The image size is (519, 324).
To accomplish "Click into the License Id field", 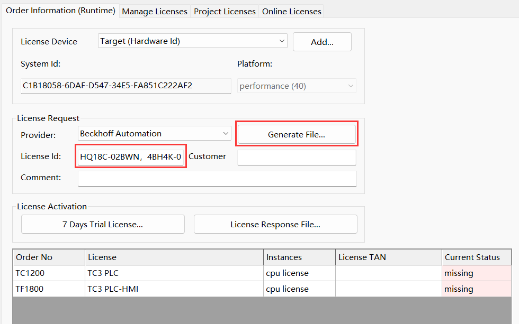I will [x=131, y=156].
